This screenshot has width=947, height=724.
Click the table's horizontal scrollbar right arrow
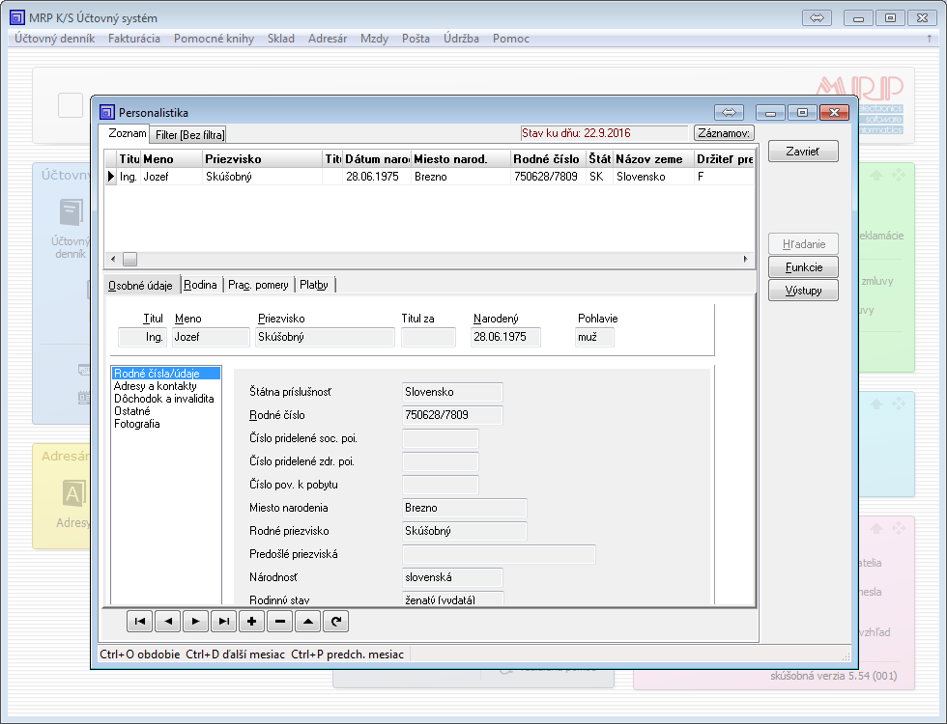(x=745, y=259)
